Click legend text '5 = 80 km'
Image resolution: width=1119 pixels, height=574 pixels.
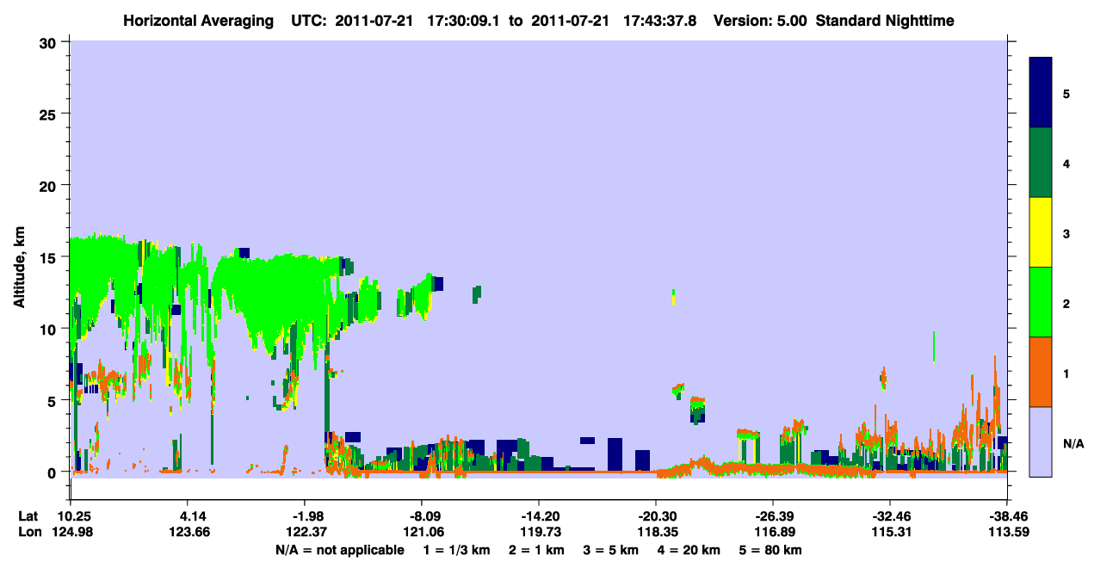(770, 550)
